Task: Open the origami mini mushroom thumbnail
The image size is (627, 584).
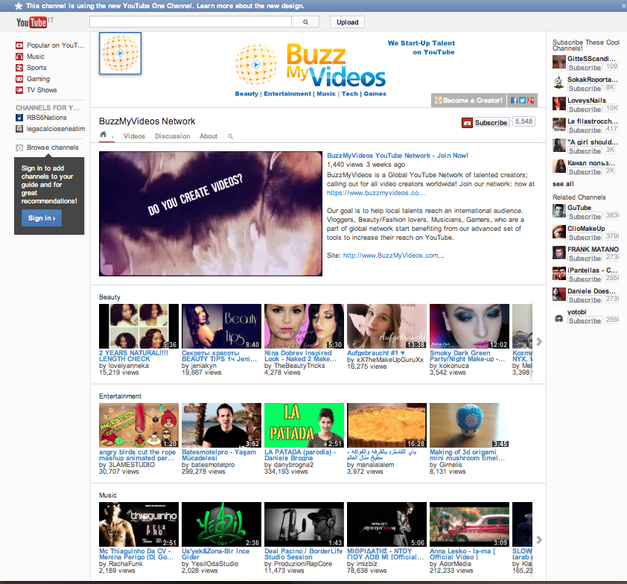Action: [x=469, y=425]
